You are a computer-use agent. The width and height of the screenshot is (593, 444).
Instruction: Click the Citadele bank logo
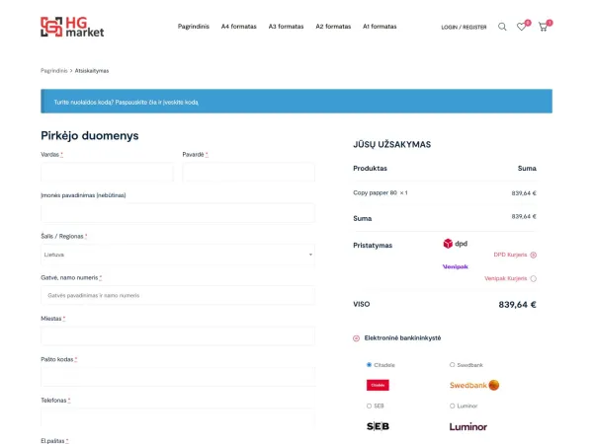click(378, 385)
